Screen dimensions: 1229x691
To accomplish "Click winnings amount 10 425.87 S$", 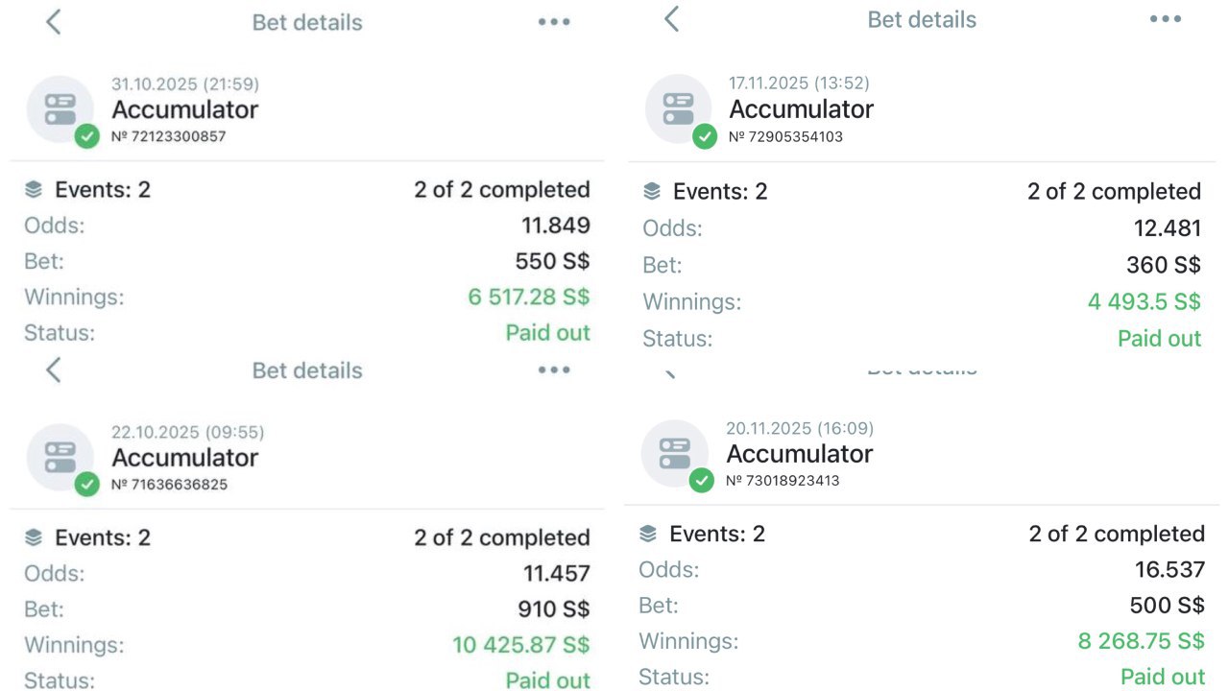I will click(x=521, y=644).
